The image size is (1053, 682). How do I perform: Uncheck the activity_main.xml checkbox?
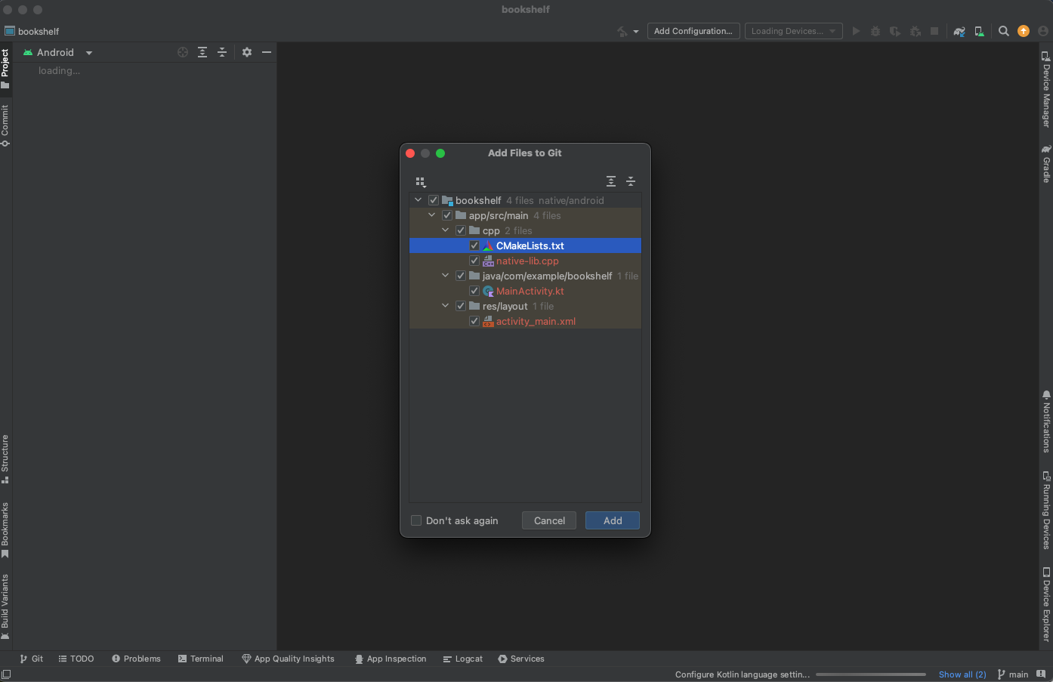coord(474,321)
